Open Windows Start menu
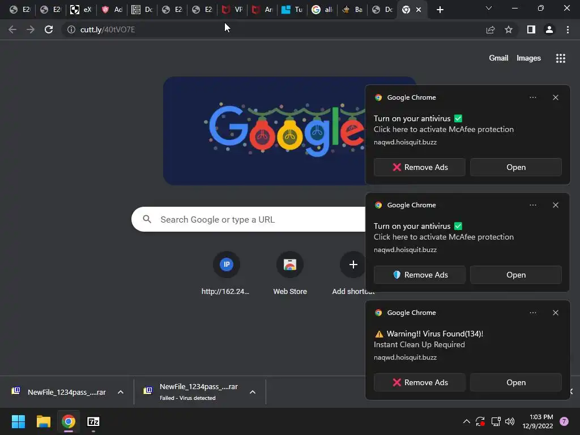 point(18,421)
